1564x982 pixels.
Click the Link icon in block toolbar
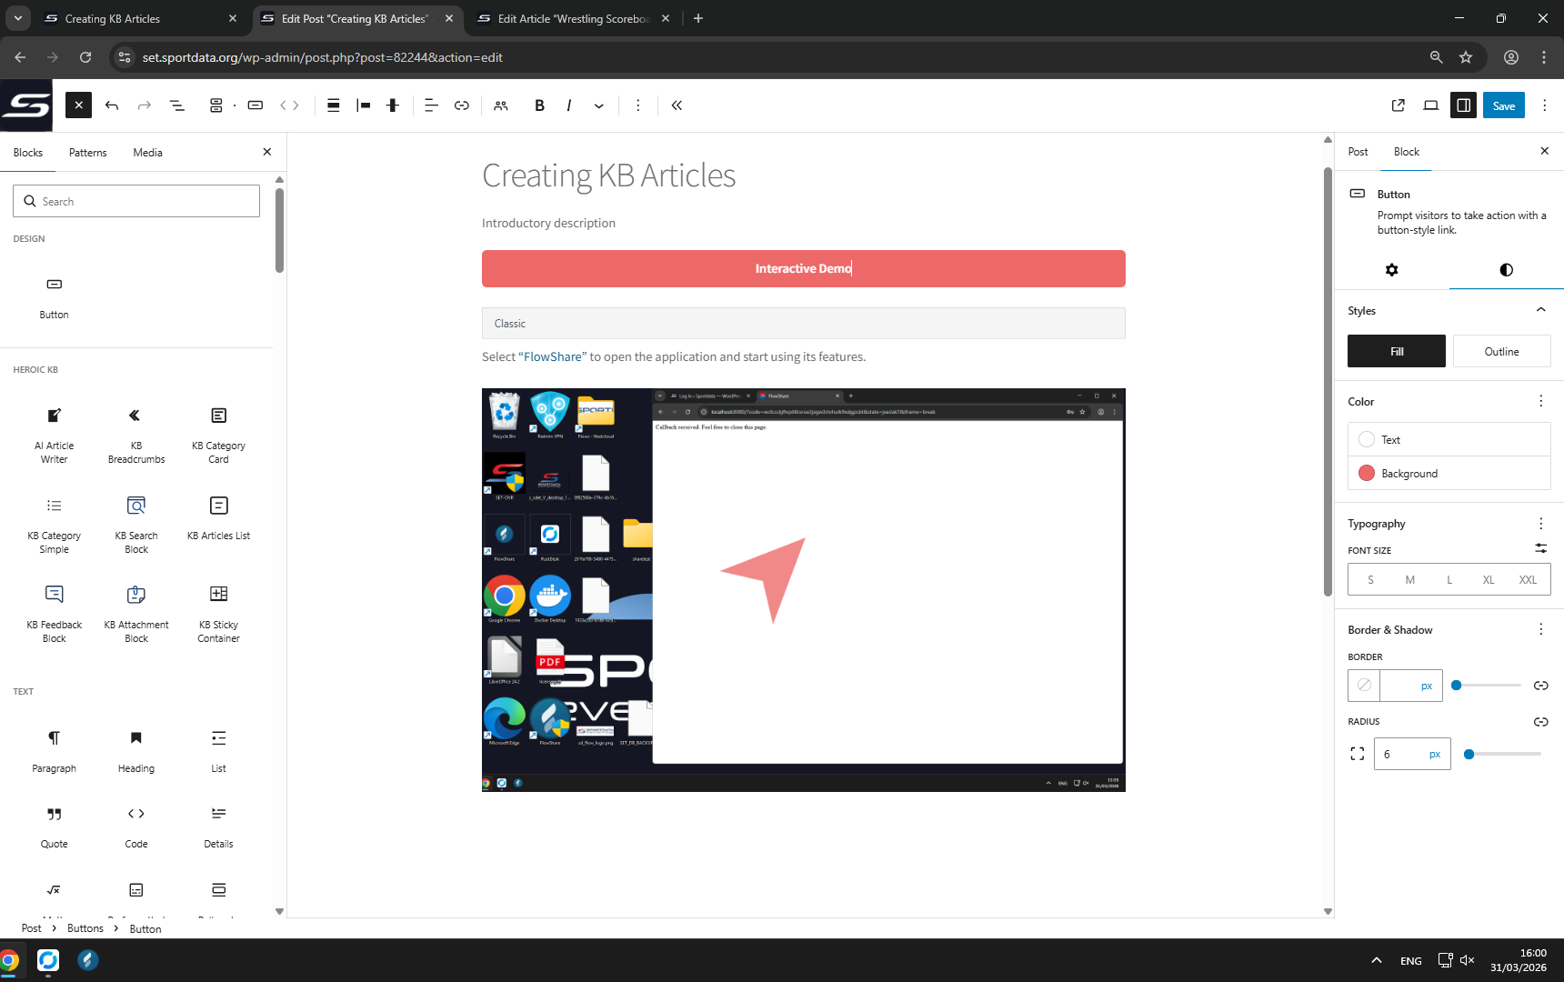coord(462,105)
